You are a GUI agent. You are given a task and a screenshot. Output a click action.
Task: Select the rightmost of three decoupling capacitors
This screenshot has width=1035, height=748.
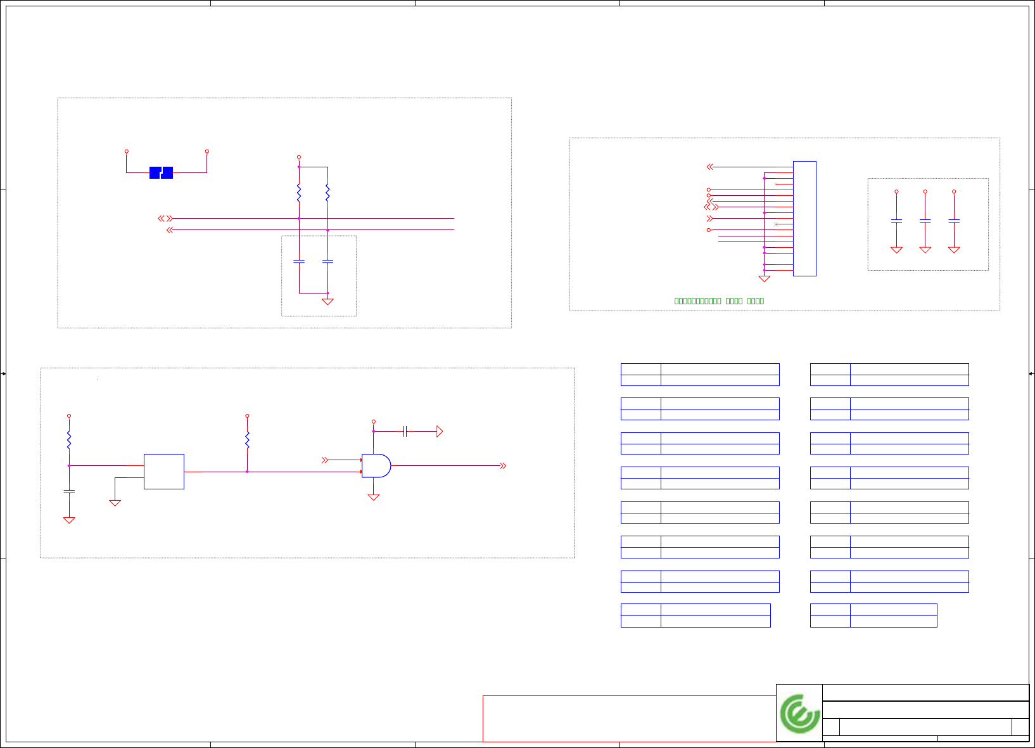[954, 221]
